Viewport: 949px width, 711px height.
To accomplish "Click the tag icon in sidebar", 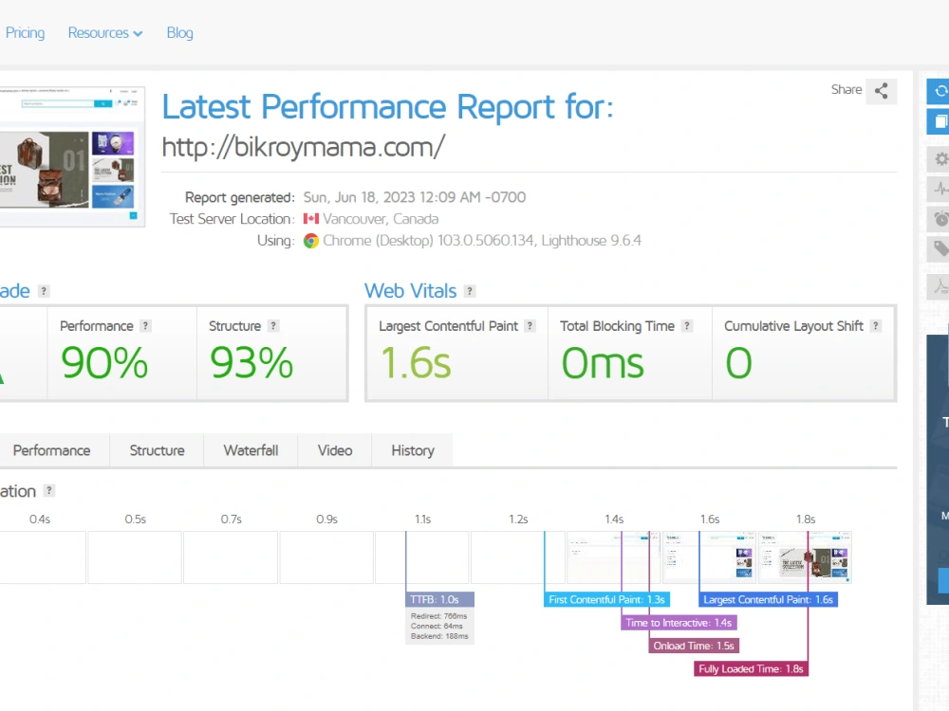I will click(939, 248).
